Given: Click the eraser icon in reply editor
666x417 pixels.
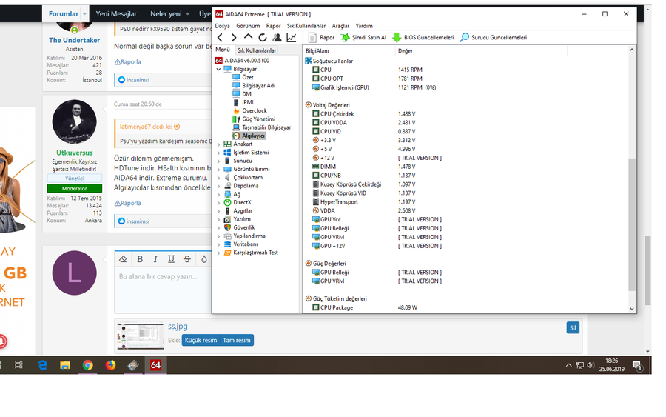Looking at the screenshot, I should (123, 259).
